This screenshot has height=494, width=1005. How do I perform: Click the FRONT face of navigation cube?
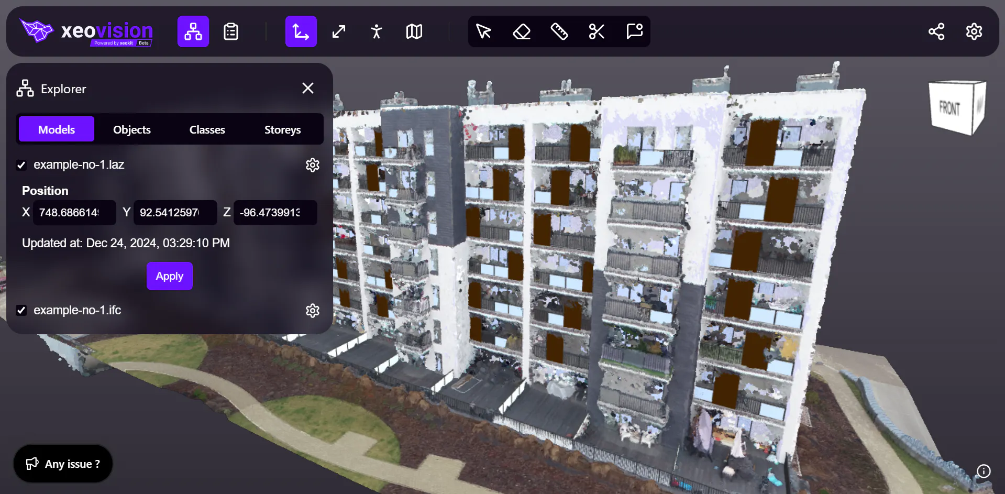(x=950, y=108)
